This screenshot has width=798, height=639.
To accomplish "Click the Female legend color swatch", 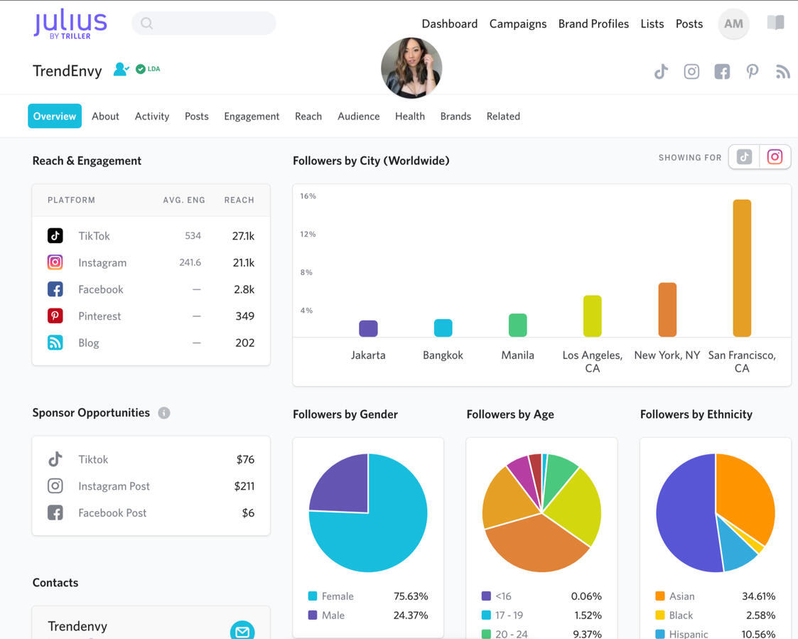I will (313, 596).
